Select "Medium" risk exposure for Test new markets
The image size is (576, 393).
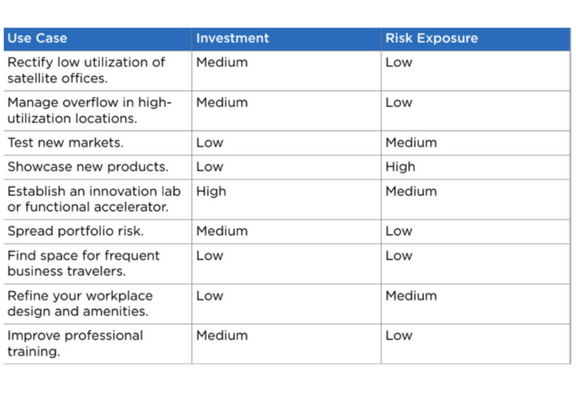[411, 143]
